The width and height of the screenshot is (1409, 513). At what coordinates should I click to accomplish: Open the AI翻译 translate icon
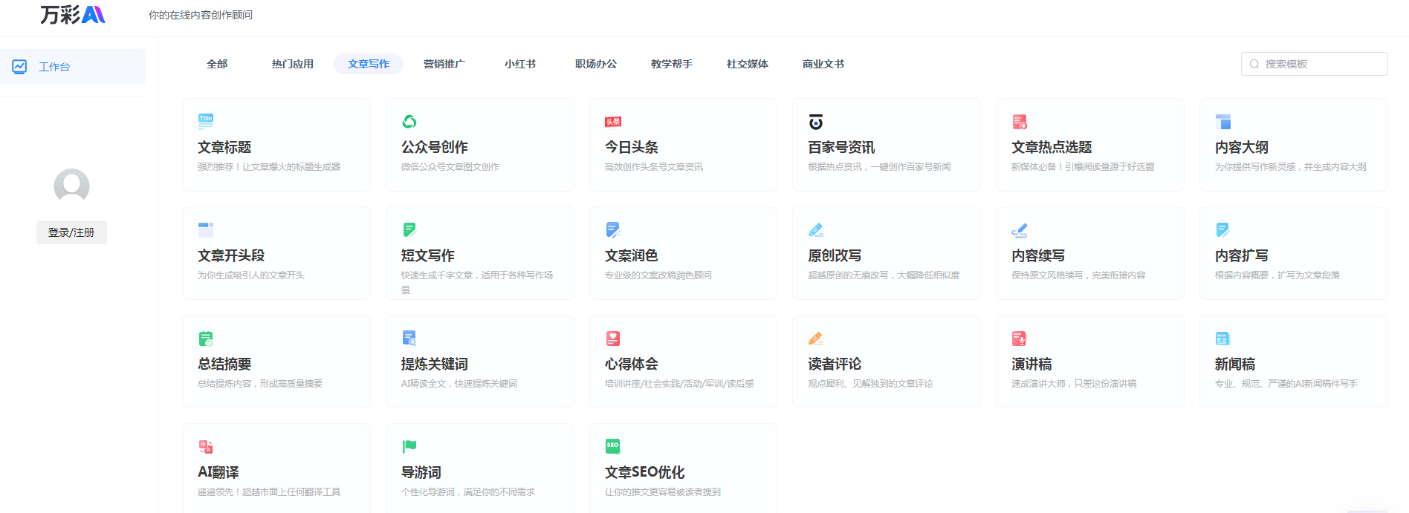(206, 447)
